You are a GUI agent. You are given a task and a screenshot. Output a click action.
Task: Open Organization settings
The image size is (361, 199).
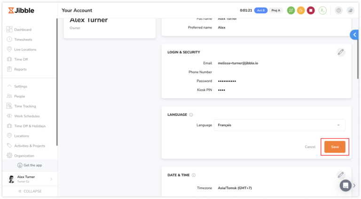[24, 156]
